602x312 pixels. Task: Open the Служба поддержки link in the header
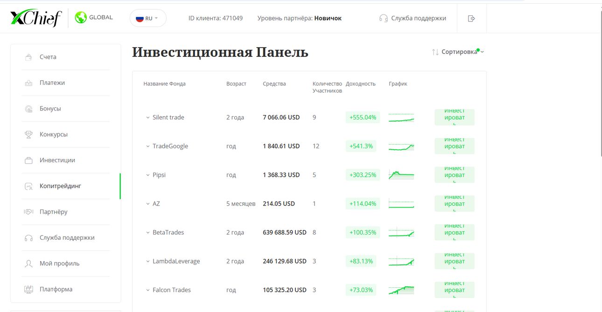(x=419, y=18)
